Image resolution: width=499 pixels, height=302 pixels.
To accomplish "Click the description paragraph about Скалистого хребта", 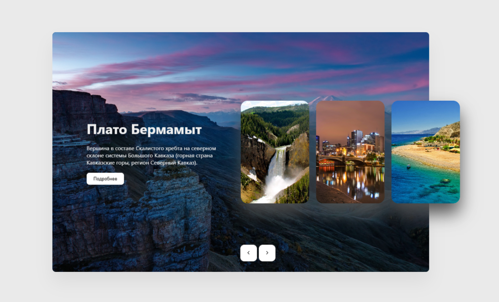I will [x=151, y=156].
